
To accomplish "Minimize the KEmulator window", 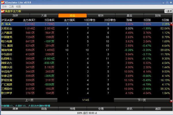I will [163, 3].
